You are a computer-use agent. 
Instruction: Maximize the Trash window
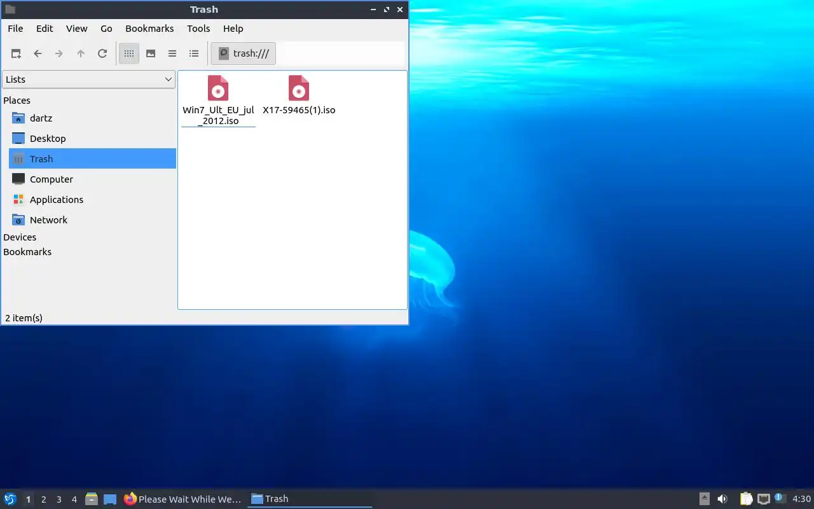(x=387, y=10)
